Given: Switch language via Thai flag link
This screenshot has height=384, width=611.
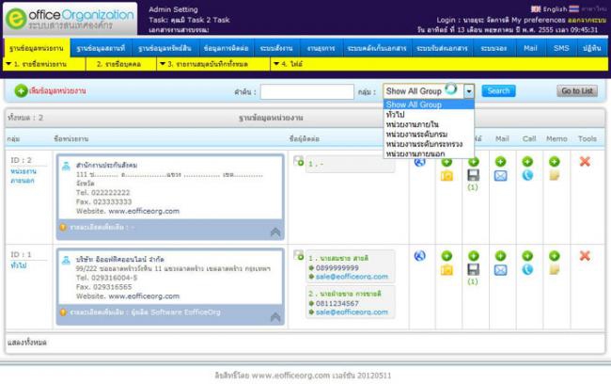Looking at the screenshot, I should point(587,8).
